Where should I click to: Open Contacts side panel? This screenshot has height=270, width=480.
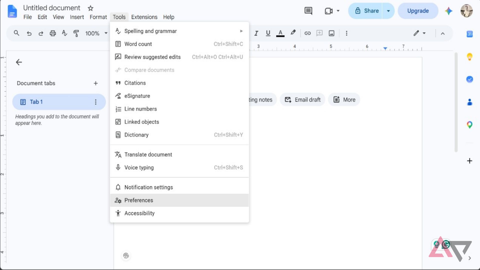(x=469, y=102)
